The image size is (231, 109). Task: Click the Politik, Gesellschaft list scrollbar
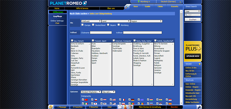173,64
